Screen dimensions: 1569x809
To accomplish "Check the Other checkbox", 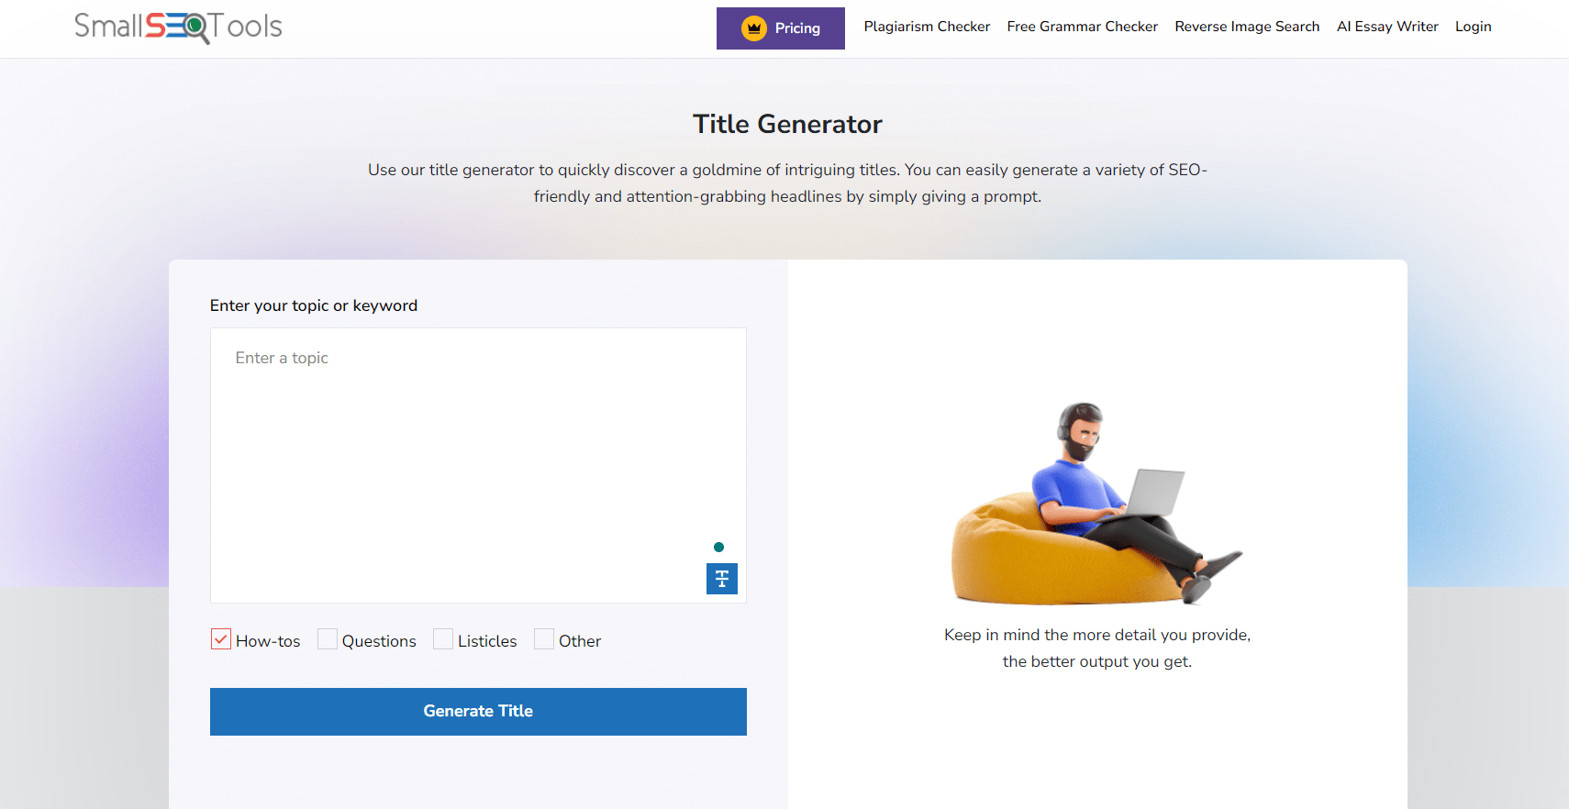I will coord(544,639).
